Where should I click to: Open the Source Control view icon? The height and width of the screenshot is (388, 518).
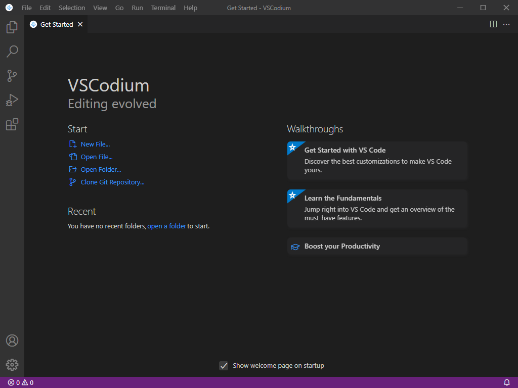coord(12,76)
